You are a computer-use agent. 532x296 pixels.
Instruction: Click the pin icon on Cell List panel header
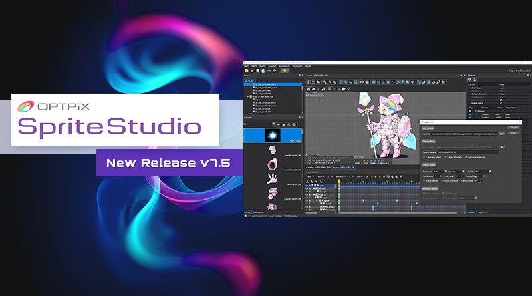(x=300, y=118)
